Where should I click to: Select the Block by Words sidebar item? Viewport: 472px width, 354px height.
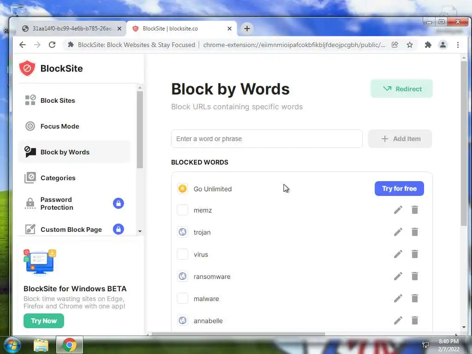74,152
